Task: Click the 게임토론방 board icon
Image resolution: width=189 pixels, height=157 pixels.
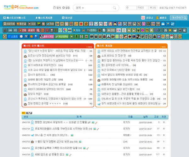Action: click(62, 36)
